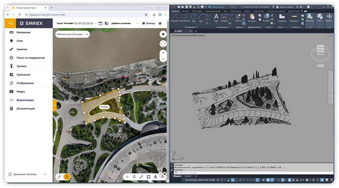Click the orange 2D mode toggle on map
Viewport: 339px width, 188px height.
67,177
